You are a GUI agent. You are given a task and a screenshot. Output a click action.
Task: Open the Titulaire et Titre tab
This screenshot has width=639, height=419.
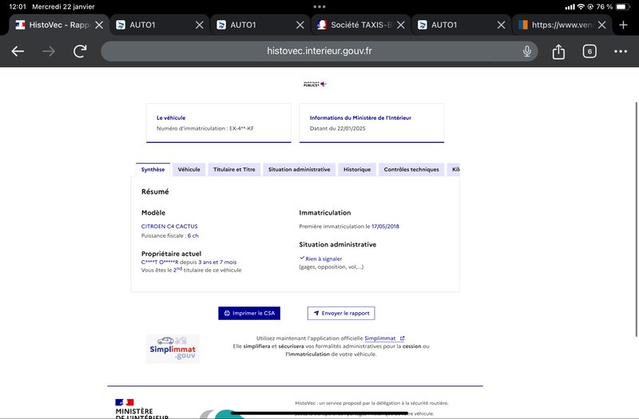(234, 169)
